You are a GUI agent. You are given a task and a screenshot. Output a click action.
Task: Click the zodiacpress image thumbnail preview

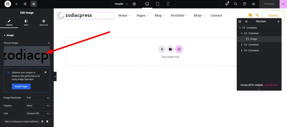[27, 56]
